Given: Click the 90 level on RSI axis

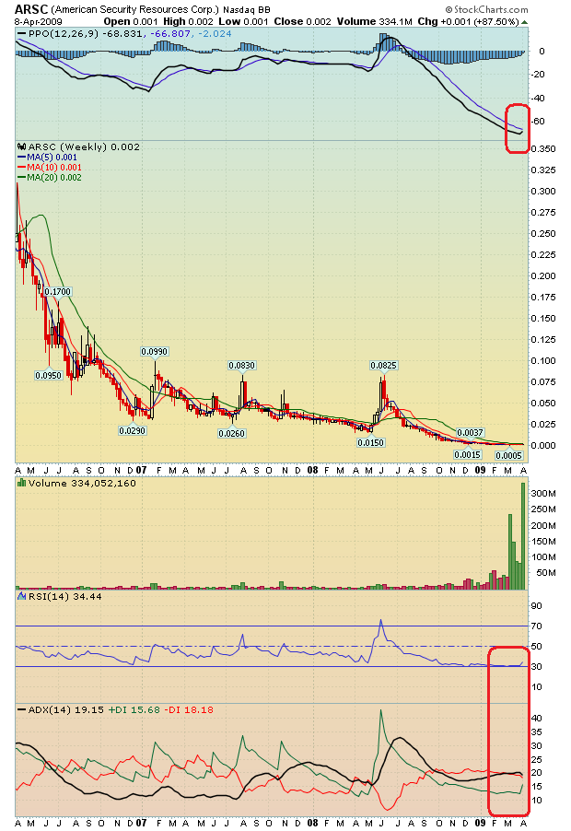Looking at the screenshot, I should click(537, 606).
